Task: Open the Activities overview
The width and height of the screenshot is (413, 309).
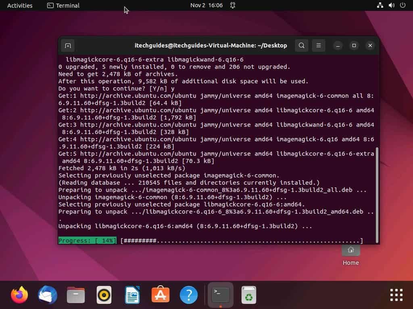Action: click(20, 5)
